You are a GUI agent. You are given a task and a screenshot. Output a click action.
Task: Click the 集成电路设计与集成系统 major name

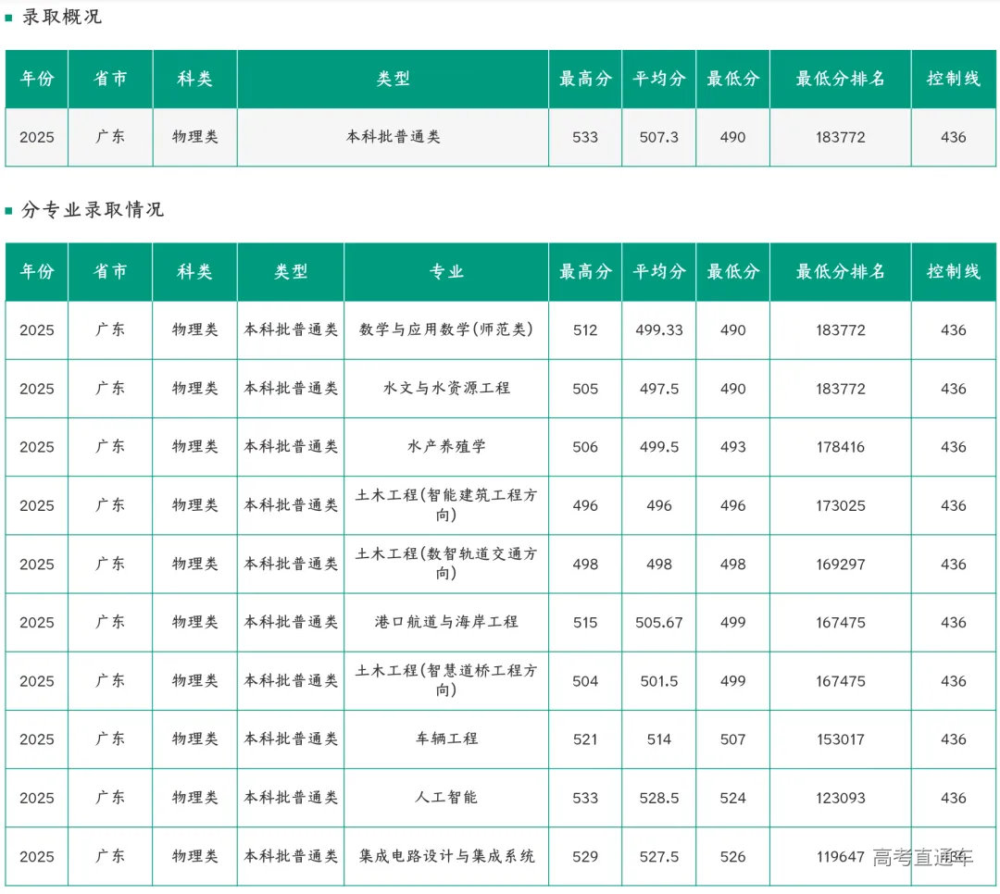pyautogui.click(x=445, y=857)
